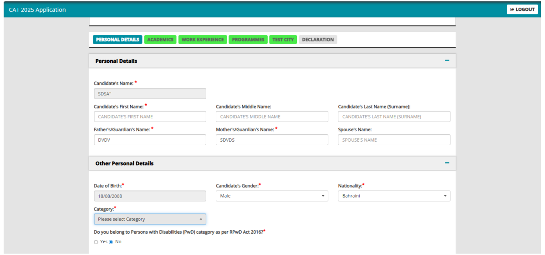Click the Candidate's Middle Name field
The width and height of the screenshot is (545, 255).
272,117
